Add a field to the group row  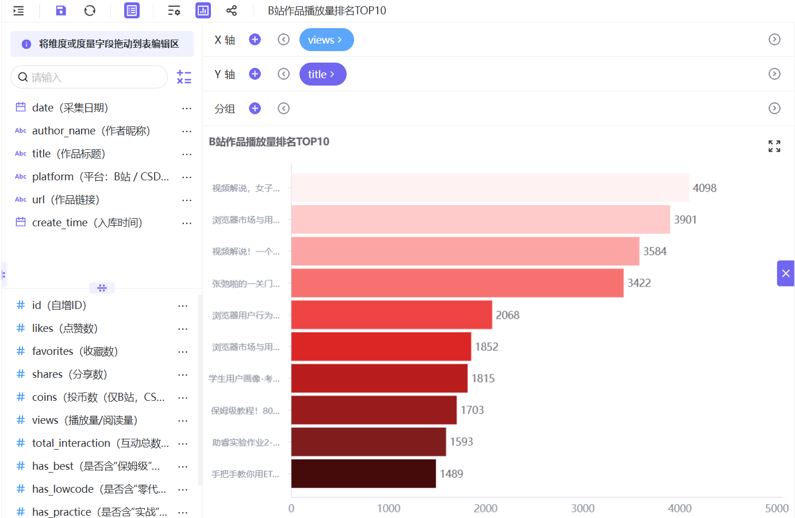pos(255,109)
